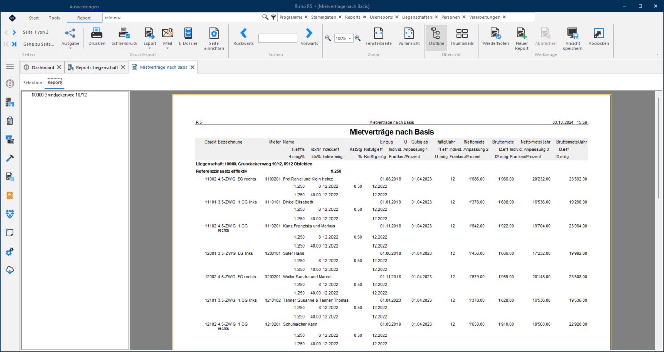Zoom in with the plus magnifier
Screen dimensions: 664x352
tap(358, 38)
